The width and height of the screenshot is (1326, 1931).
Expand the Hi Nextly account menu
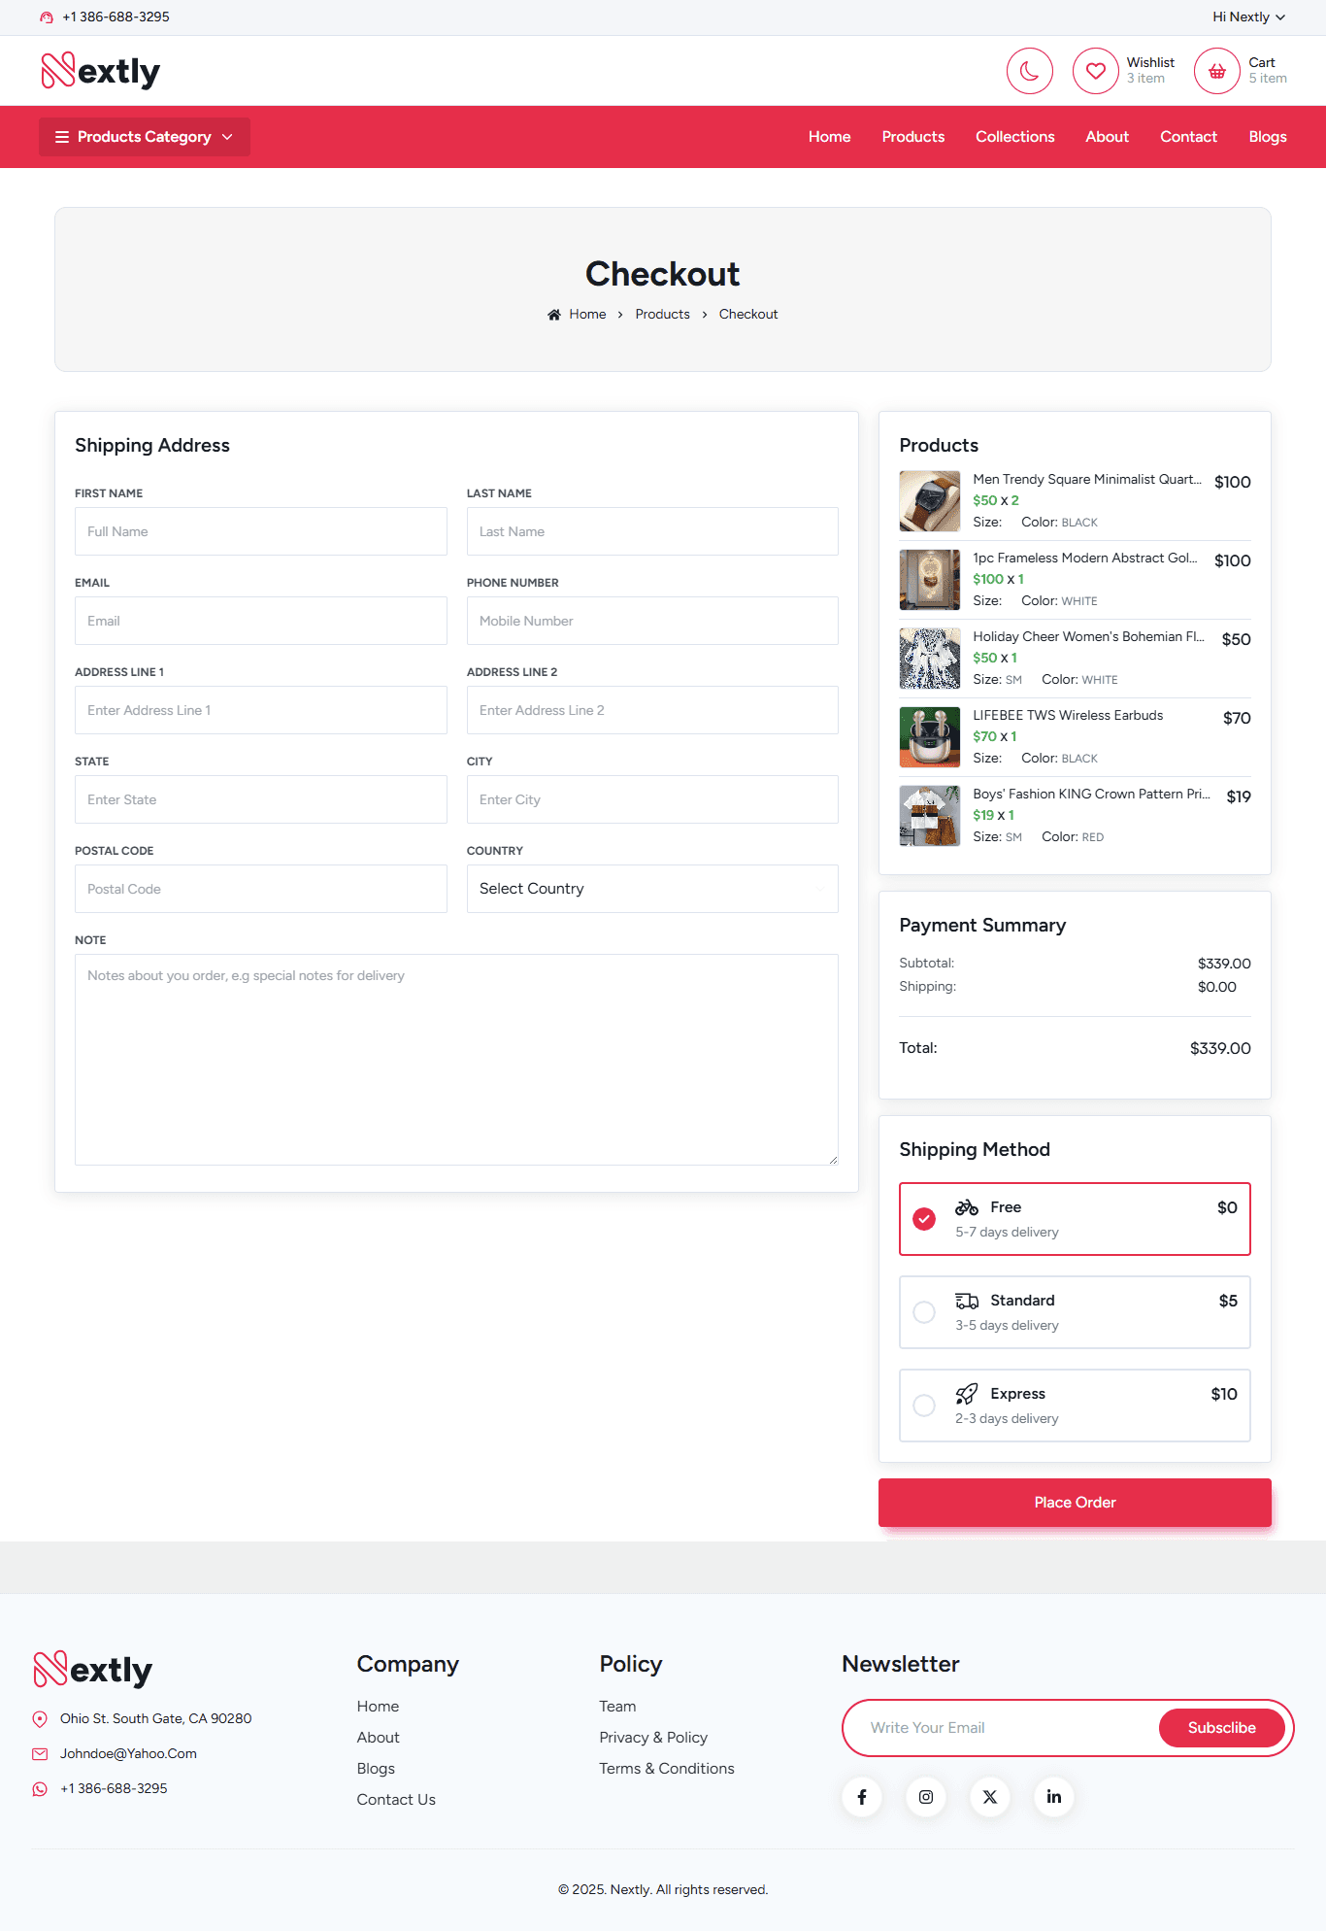coord(1247,17)
